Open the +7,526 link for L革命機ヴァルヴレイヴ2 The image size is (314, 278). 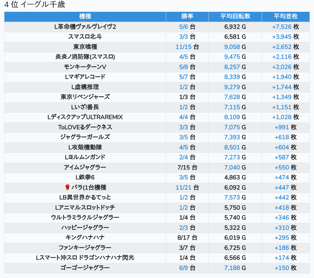[x=281, y=27]
